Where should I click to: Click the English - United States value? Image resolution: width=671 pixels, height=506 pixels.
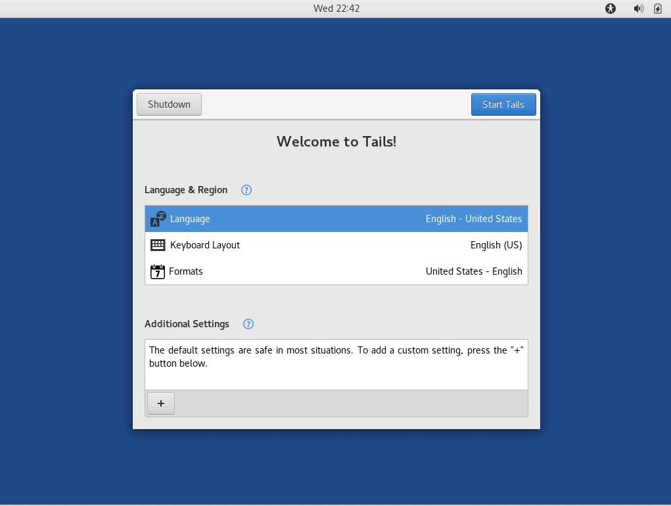474,219
